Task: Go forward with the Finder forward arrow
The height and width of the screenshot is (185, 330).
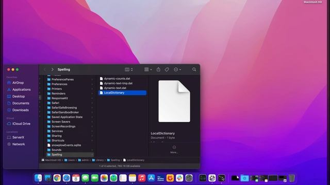Action: point(53,69)
